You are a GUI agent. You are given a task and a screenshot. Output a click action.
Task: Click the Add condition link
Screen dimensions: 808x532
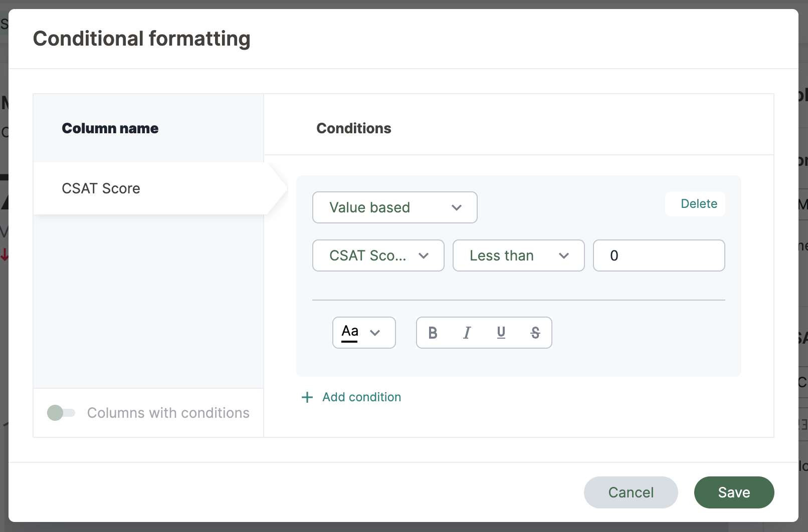(361, 397)
